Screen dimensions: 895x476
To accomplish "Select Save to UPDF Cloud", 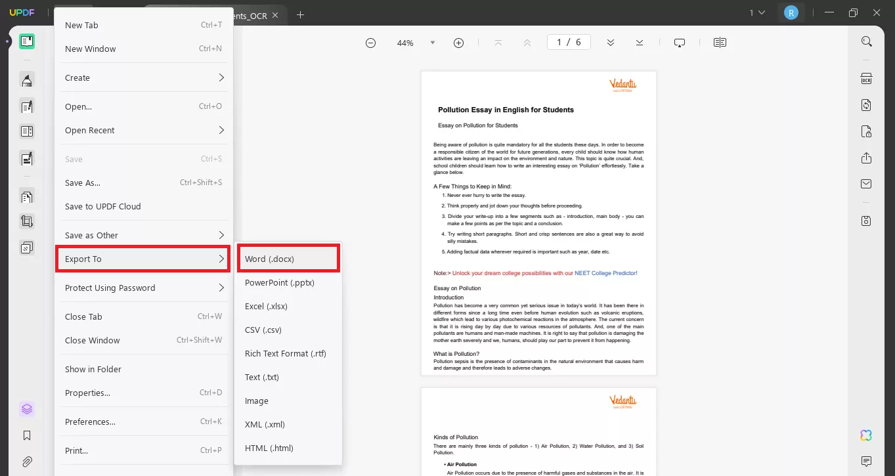I will coord(144,206).
